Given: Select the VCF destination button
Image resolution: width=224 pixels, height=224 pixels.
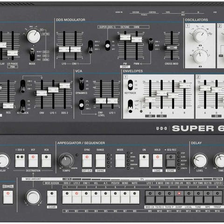Looking at the screenshot, I should 33,161.
